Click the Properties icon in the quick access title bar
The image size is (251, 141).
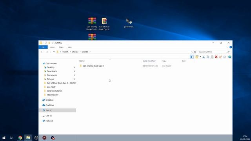point(46,43)
